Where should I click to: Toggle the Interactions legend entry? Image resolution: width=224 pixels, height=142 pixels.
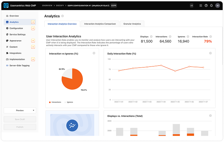pos(55,102)
